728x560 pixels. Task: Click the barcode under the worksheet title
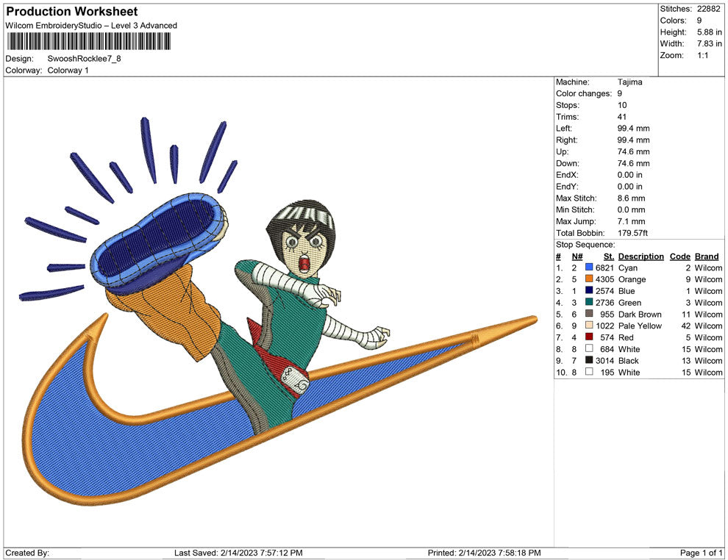[88, 42]
